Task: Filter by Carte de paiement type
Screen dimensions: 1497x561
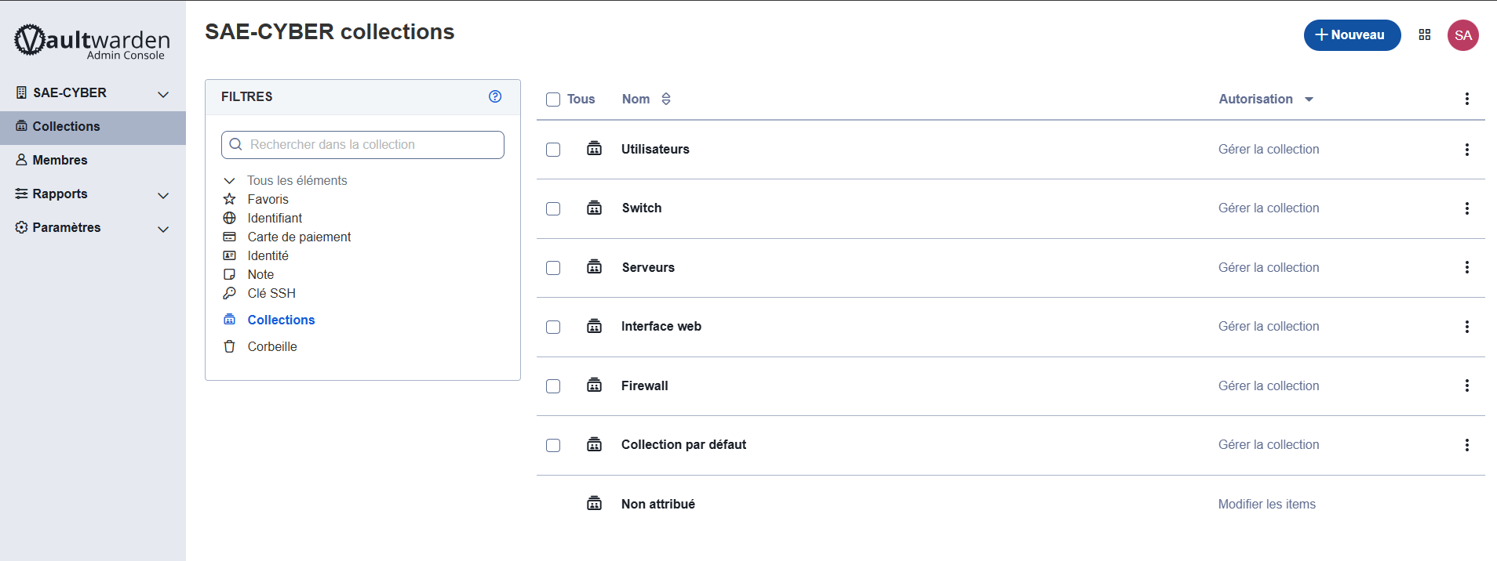Action: coord(299,237)
